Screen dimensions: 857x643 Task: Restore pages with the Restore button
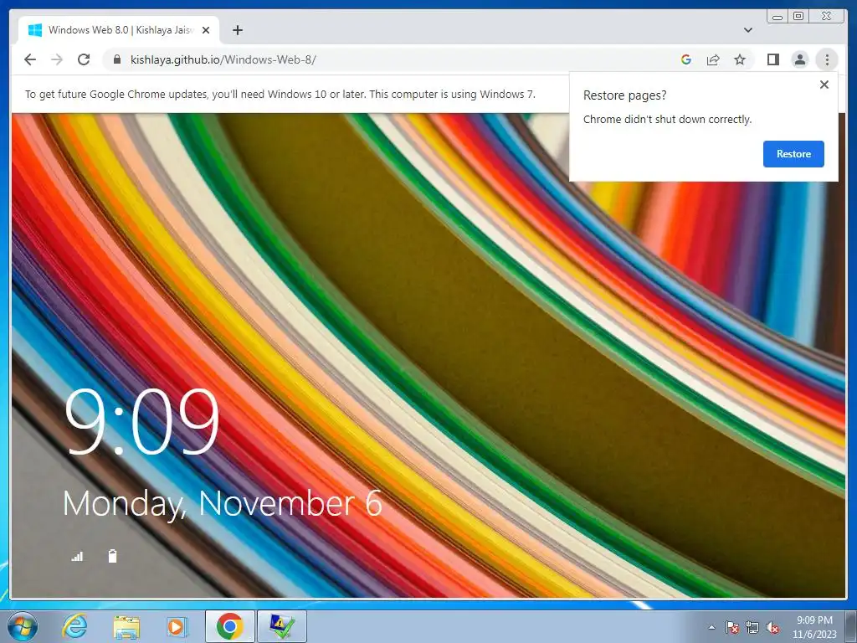click(x=793, y=154)
